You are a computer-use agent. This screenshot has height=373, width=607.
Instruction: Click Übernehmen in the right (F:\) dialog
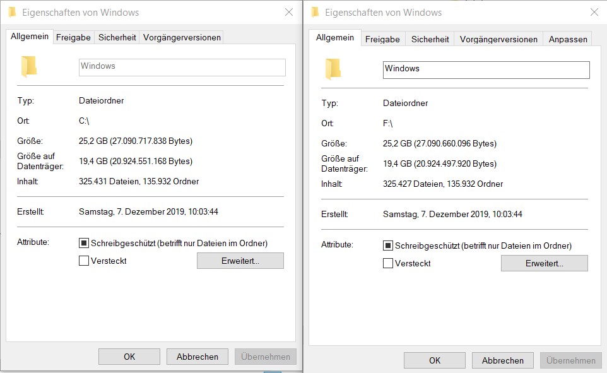(x=571, y=360)
